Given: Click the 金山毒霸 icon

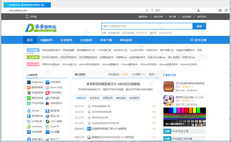Looking at the screenshot, I should [47, 132].
